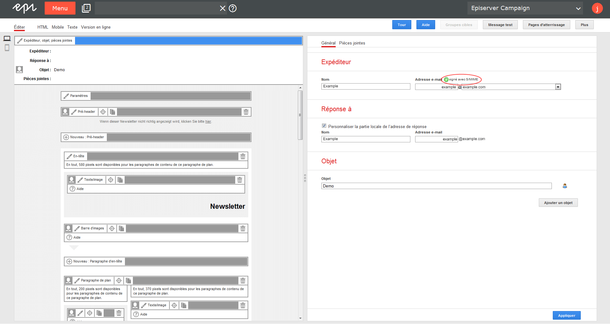Click the personalization person icon beside Objet header row

point(19,69)
